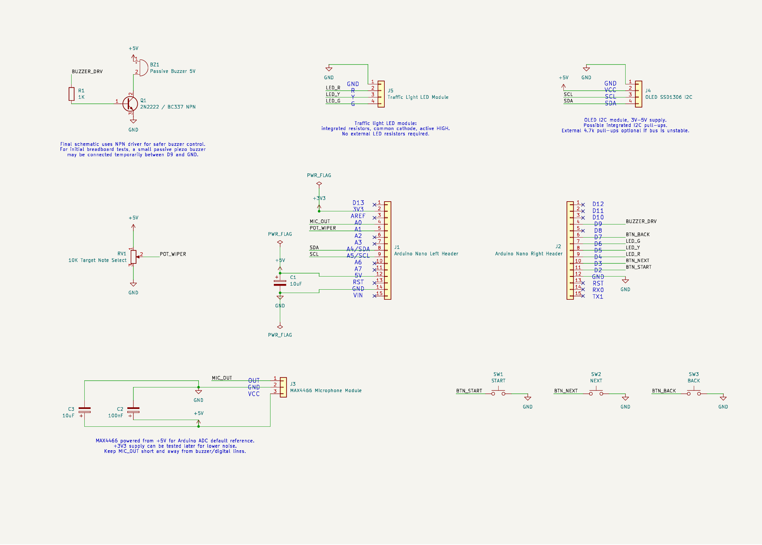Click the 'Passive Buzzer 5V' value text
Screen dimensions: 762x545
point(173,71)
